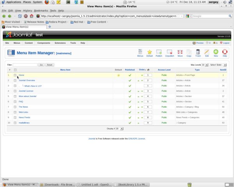Check the More about Joomla! checkbox

pyautogui.click(x=15, y=96)
